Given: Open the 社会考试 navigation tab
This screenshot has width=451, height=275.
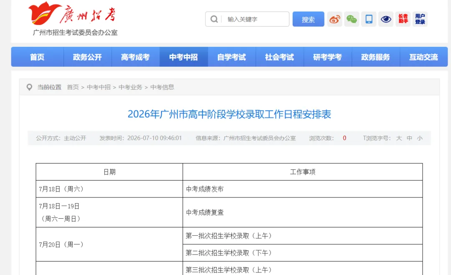Looking at the screenshot, I should [279, 57].
